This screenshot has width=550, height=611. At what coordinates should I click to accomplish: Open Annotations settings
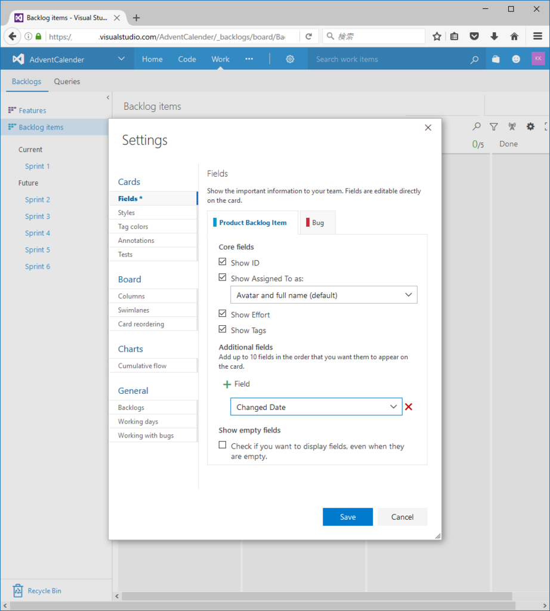153,240
